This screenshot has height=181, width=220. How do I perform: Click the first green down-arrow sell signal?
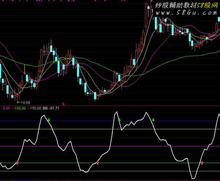[x=49, y=120]
